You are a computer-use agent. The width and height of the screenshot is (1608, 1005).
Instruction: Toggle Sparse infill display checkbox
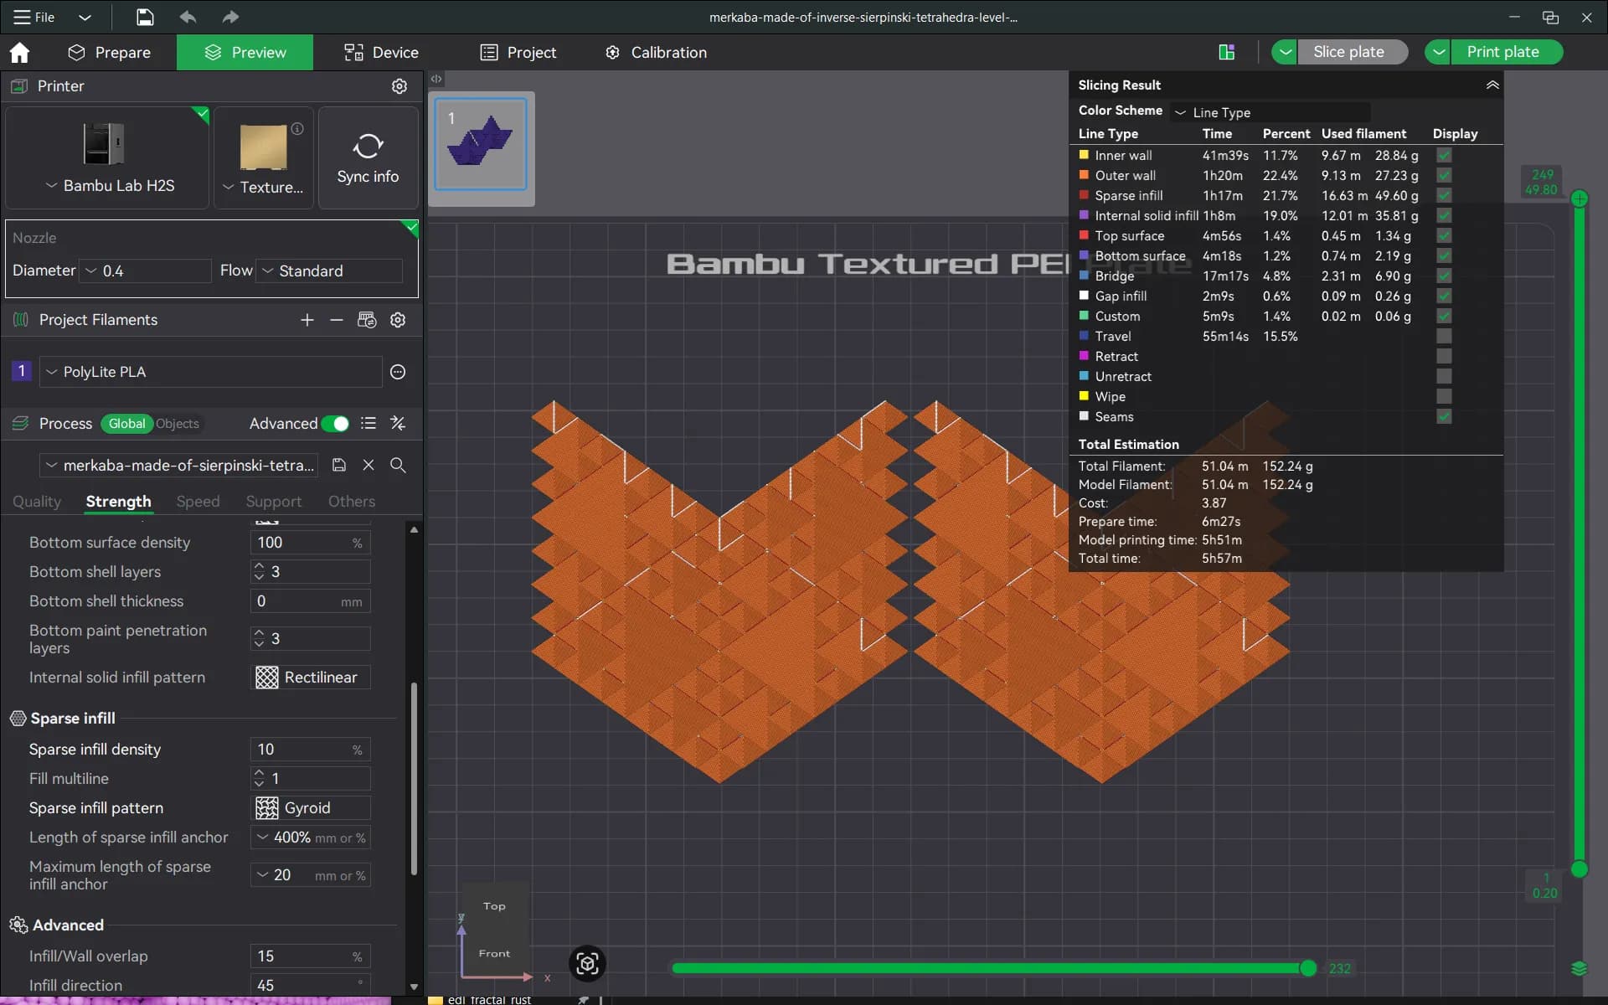pyautogui.click(x=1444, y=196)
